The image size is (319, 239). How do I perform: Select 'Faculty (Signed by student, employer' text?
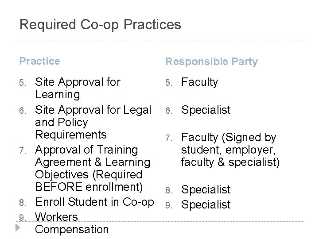point(229,144)
